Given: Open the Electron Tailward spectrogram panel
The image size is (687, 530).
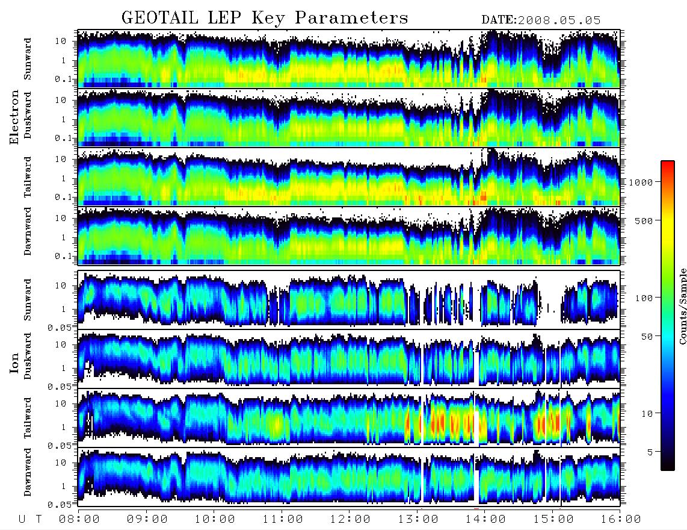Looking at the screenshot, I should [x=349, y=177].
